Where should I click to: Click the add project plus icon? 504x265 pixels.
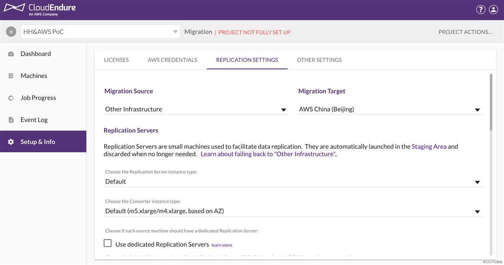tap(11, 31)
